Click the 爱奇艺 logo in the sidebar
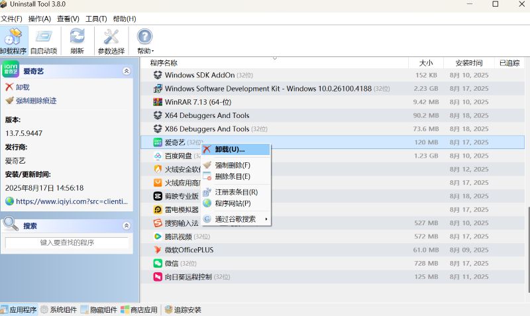530x316 pixels. tap(11, 69)
